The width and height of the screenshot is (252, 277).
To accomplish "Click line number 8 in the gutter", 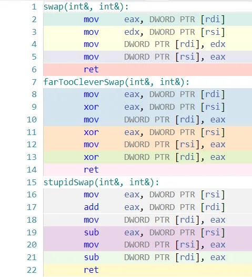I will tap(34, 94).
